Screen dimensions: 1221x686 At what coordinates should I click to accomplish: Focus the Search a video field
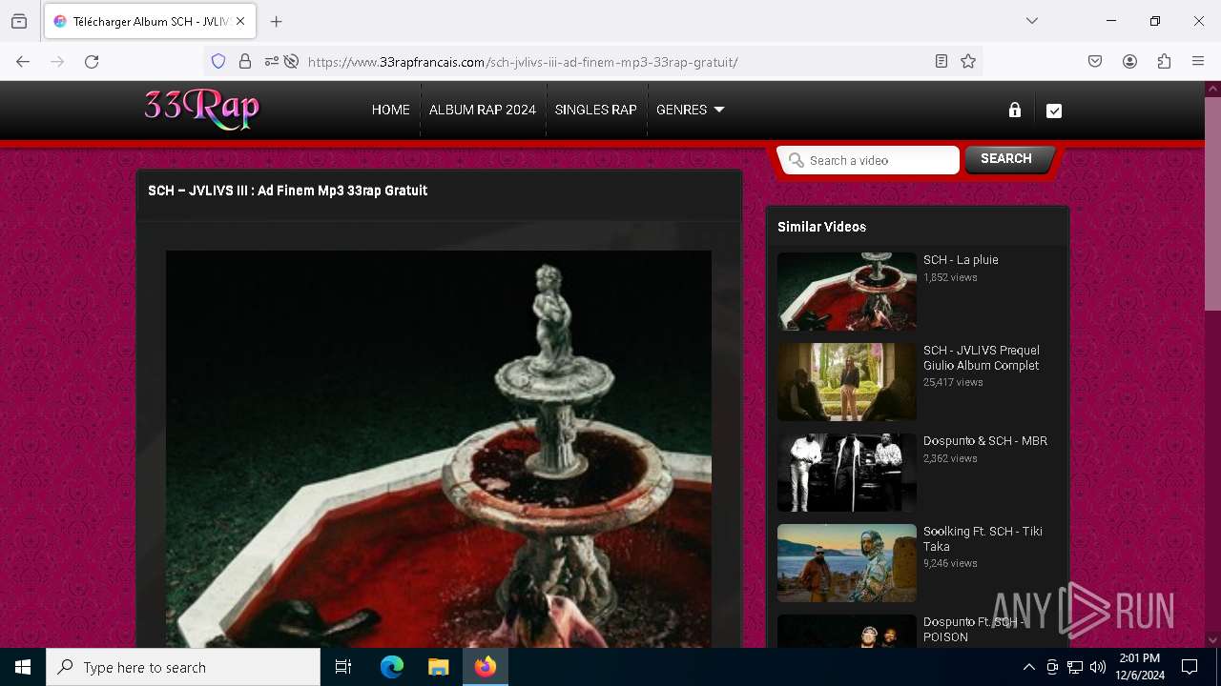pyautogui.click(x=868, y=160)
